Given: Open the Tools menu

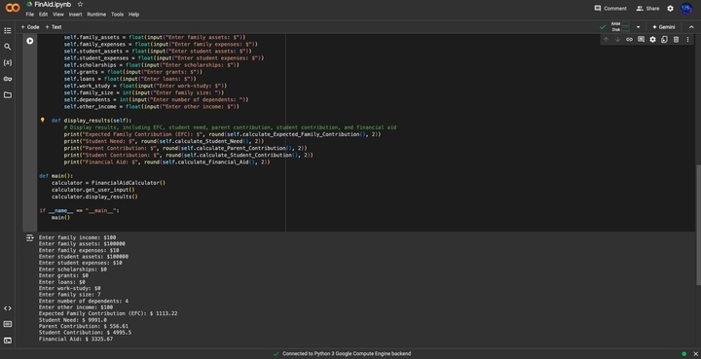Looking at the screenshot, I should (117, 15).
